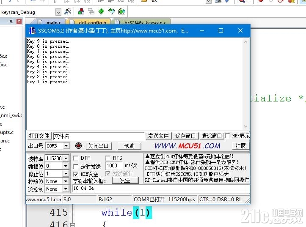
Task: Click the gray stacked windows toolbar icon
Action: point(91,11)
